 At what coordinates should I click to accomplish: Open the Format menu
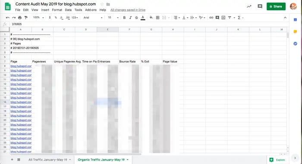pyautogui.click(x=57, y=10)
